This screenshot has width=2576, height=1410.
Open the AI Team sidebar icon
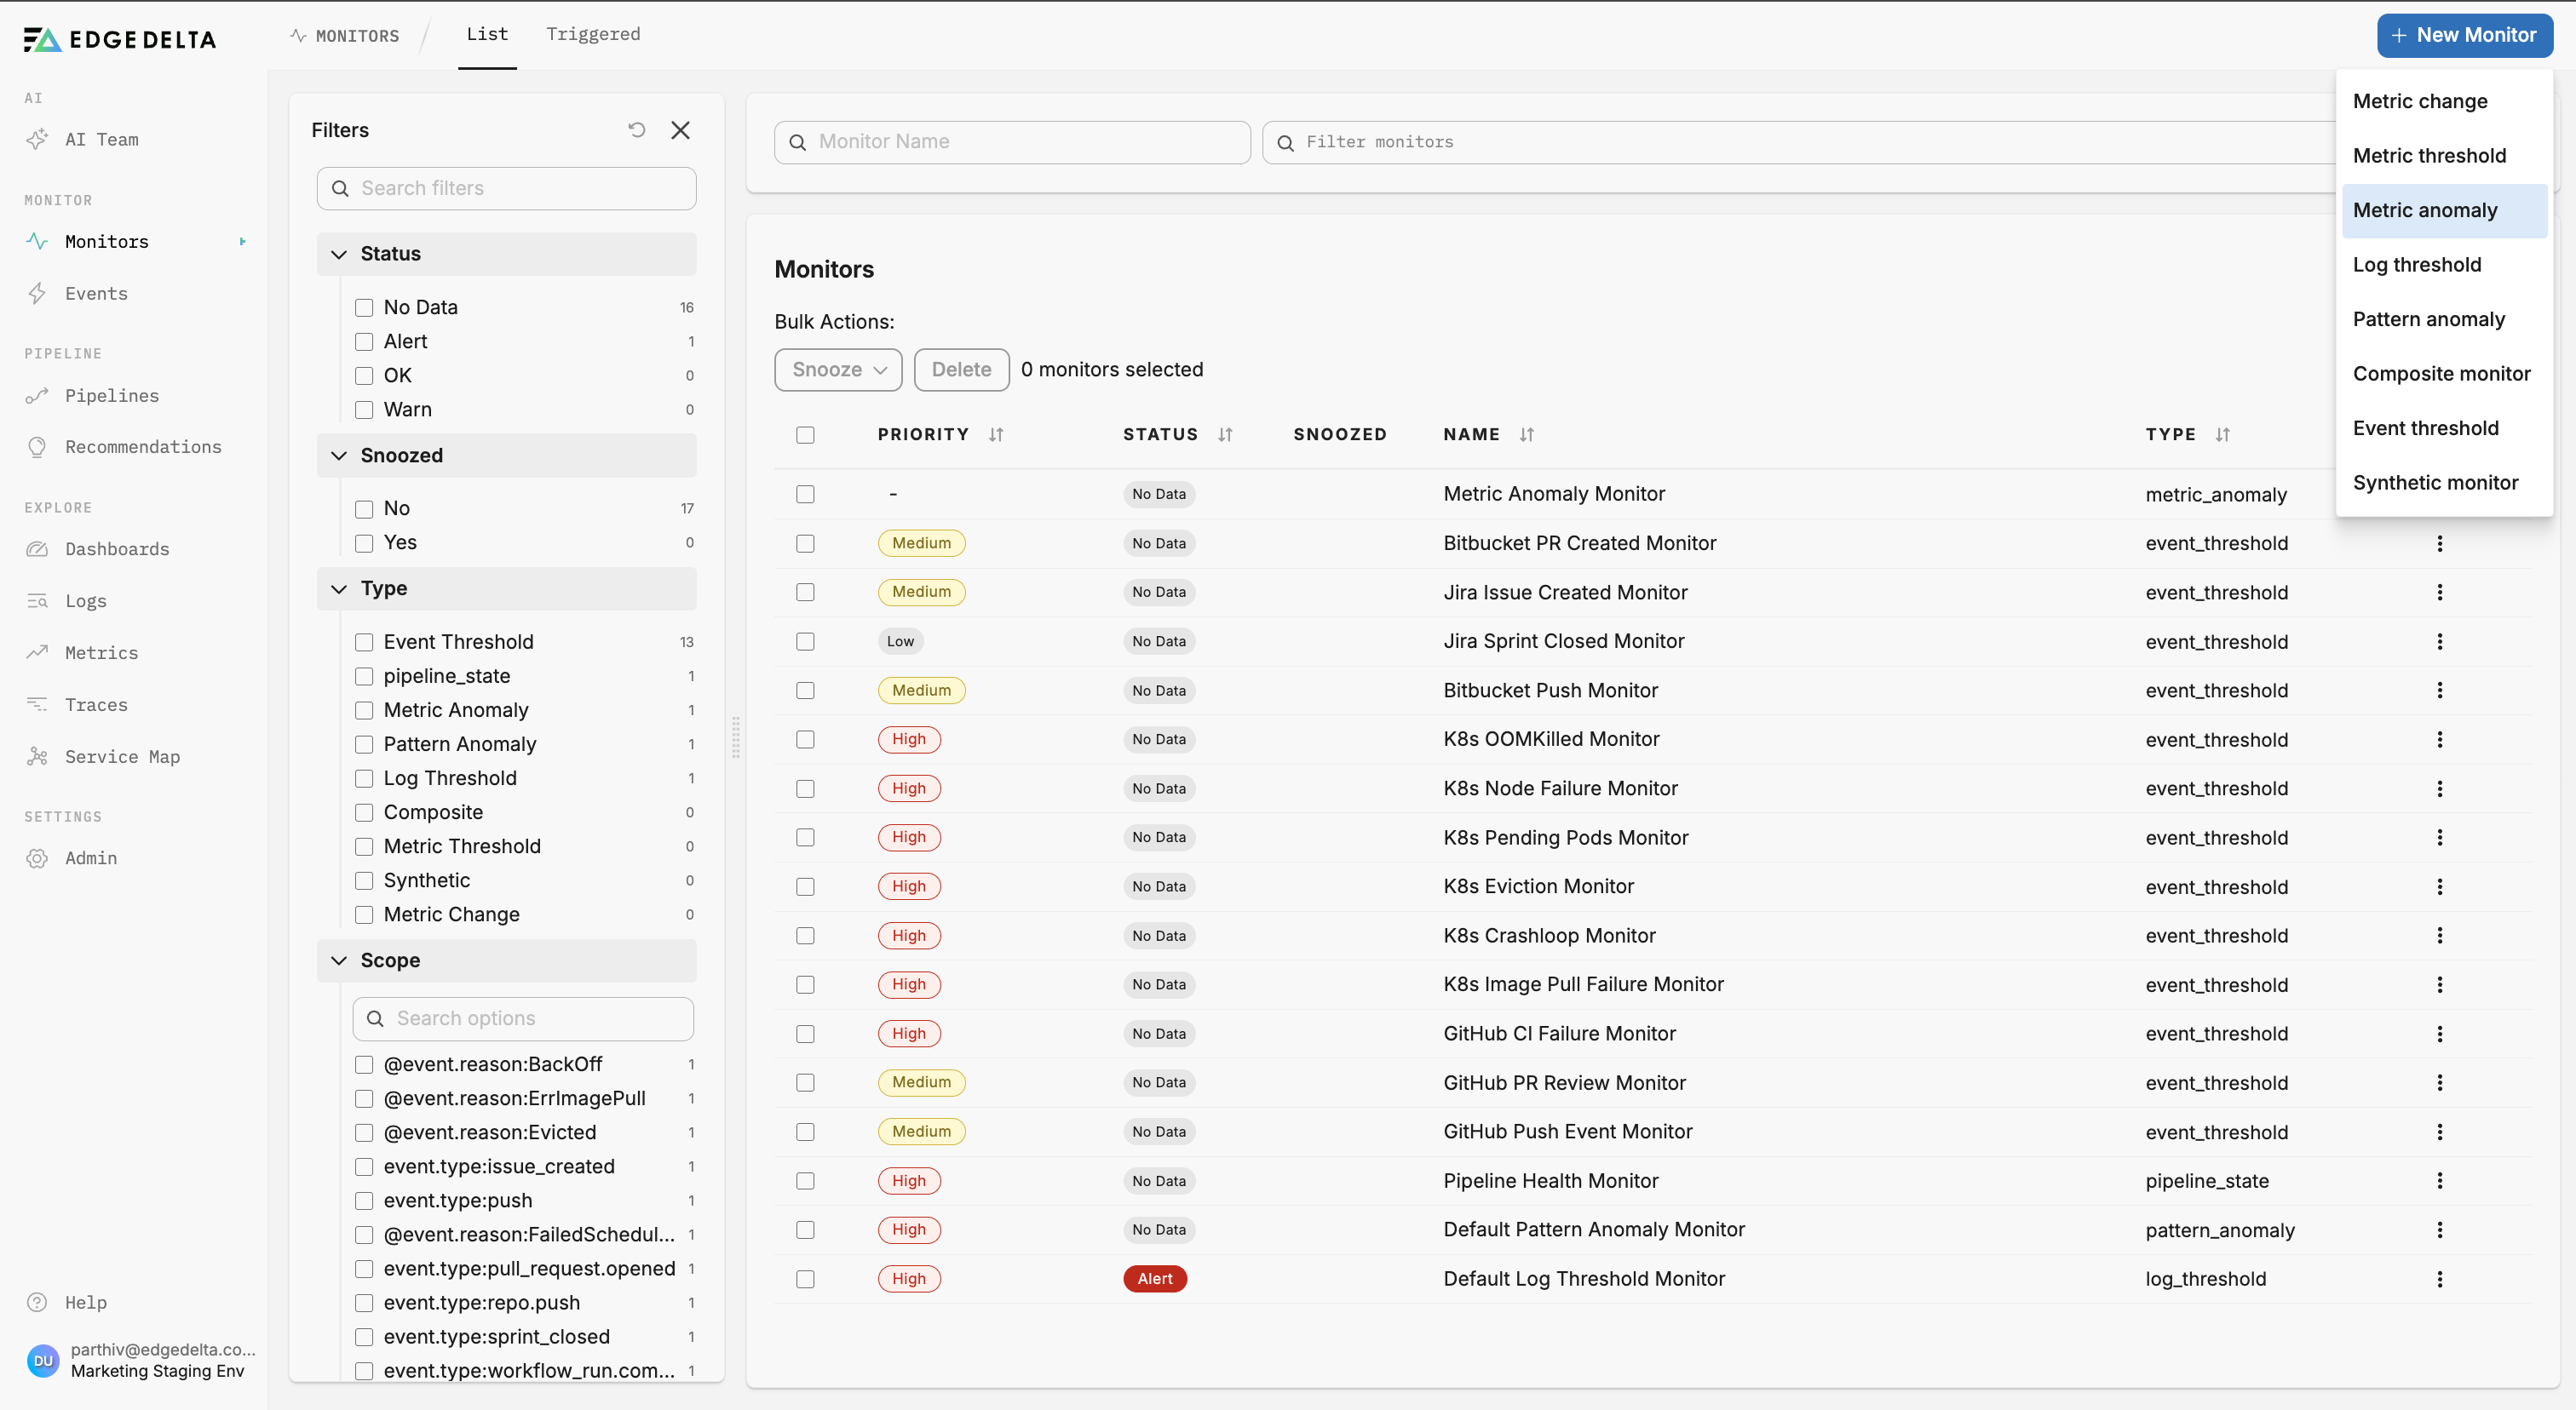click(x=37, y=139)
